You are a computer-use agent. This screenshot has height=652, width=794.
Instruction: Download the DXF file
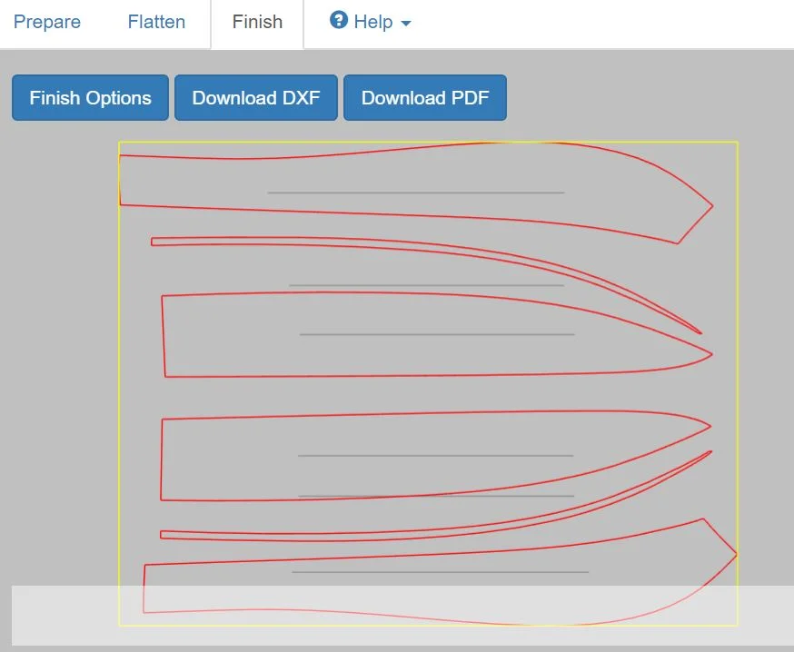coord(256,97)
